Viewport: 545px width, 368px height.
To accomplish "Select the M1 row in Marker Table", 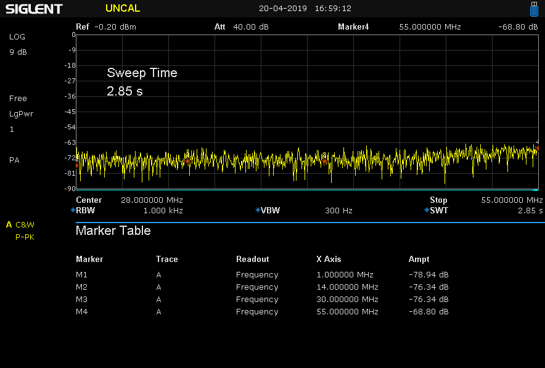I will 262,275.
